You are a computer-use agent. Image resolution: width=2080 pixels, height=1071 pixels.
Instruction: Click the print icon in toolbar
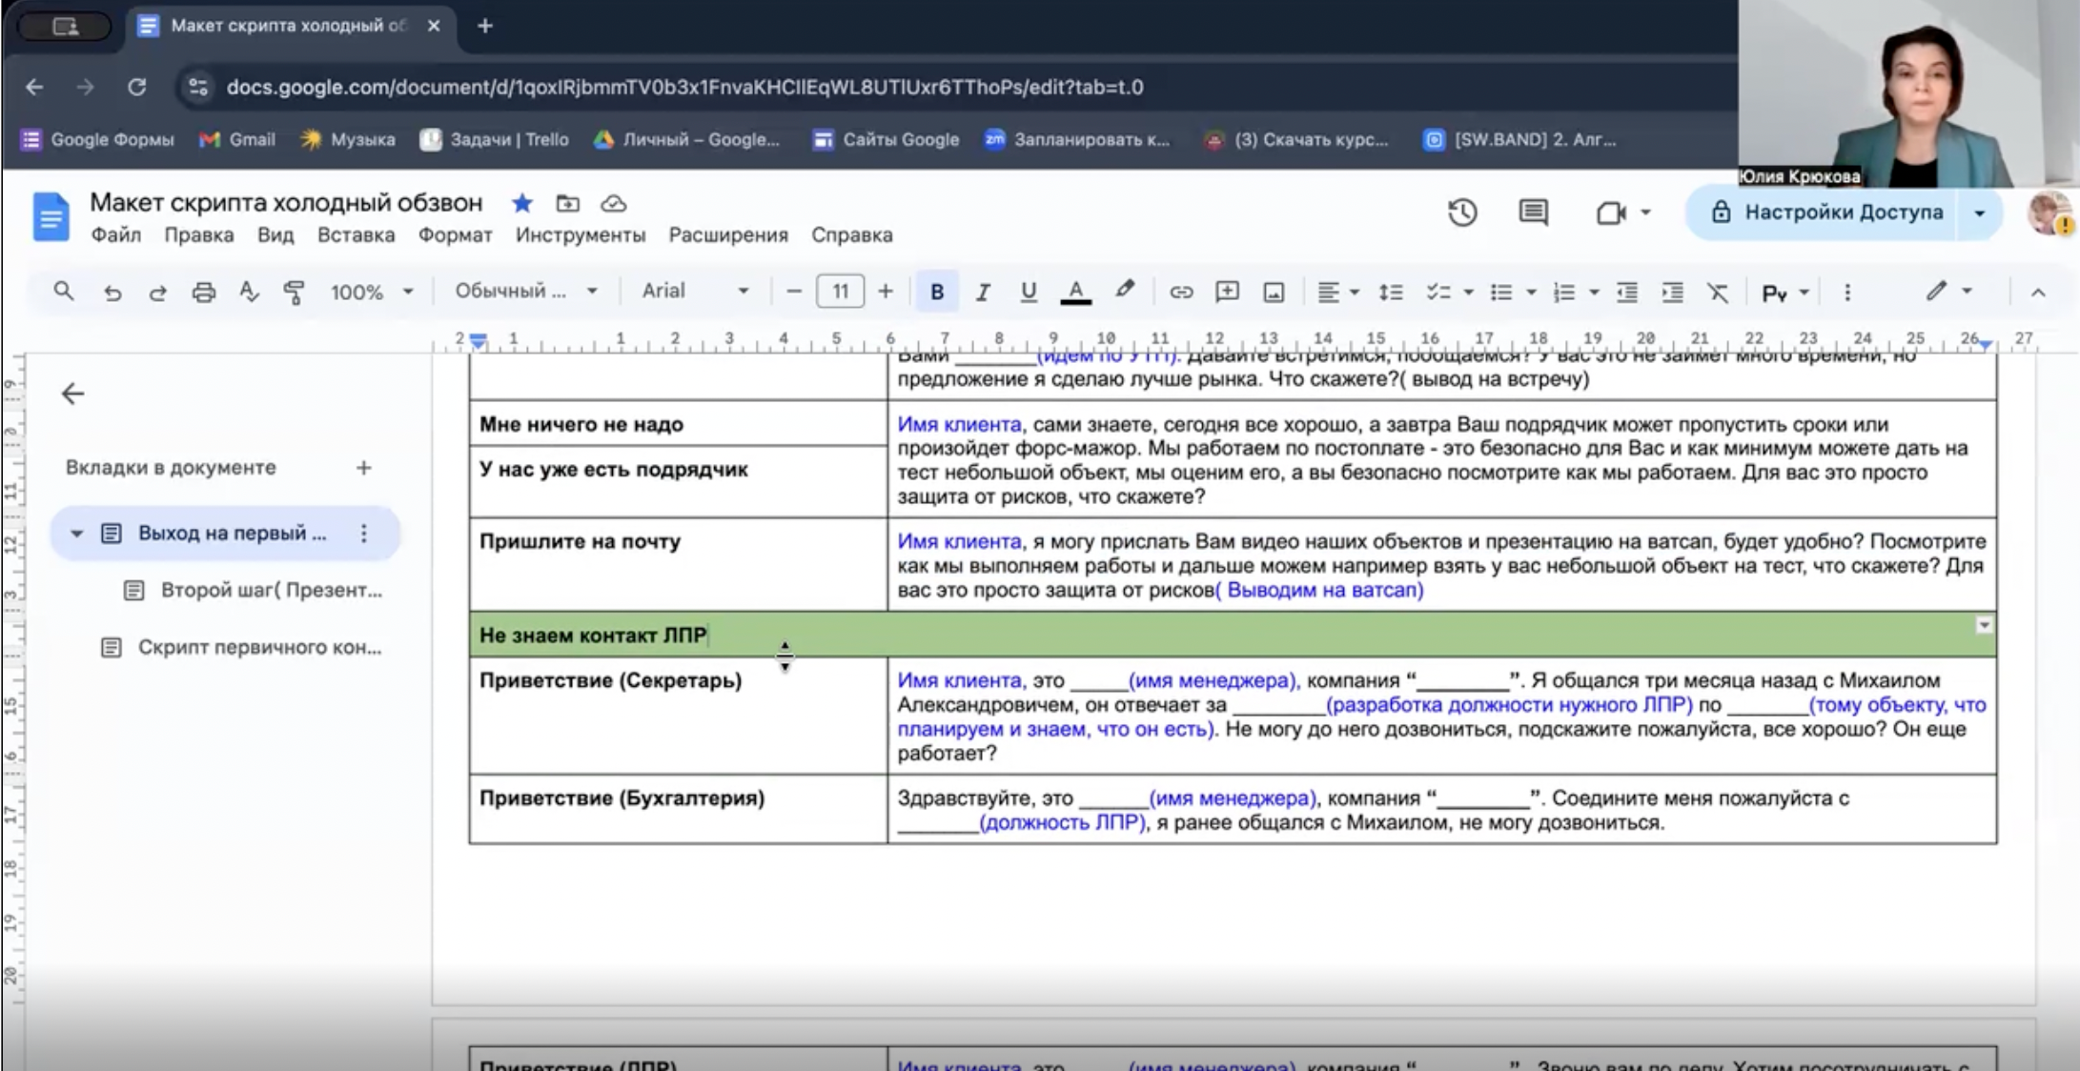click(x=203, y=292)
